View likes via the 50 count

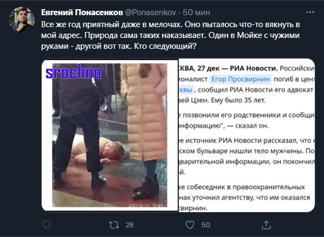pyautogui.click(x=206, y=225)
